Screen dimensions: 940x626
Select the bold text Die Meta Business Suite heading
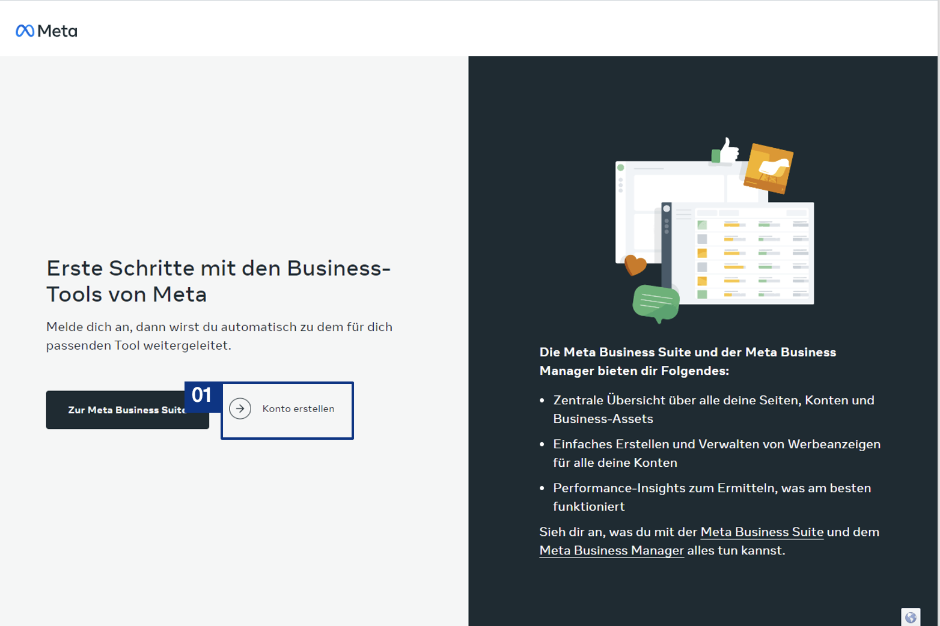(x=688, y=361)
